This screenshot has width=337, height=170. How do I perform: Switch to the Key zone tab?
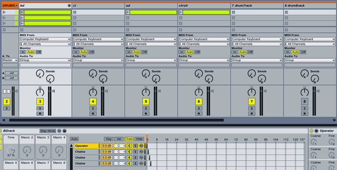coord(109,139)
